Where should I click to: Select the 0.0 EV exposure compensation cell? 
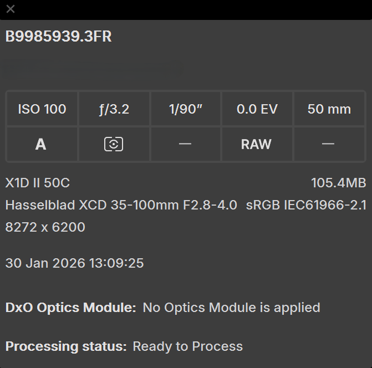(x=257, y=109)
